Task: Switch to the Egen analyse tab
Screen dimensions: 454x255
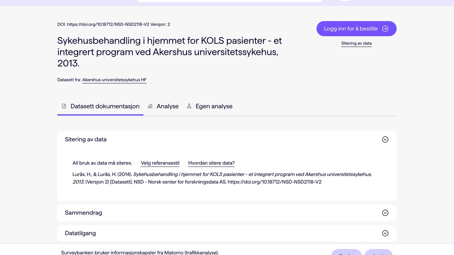Action: [x=210, y=106]
